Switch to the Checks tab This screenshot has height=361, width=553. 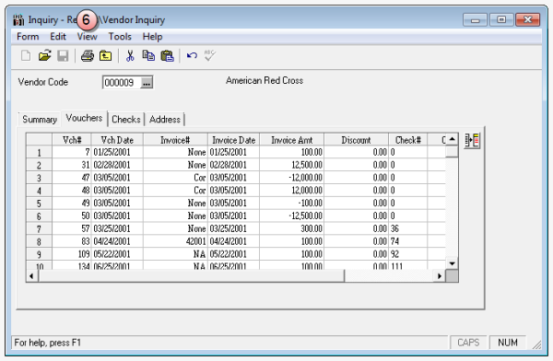[126, 120]
